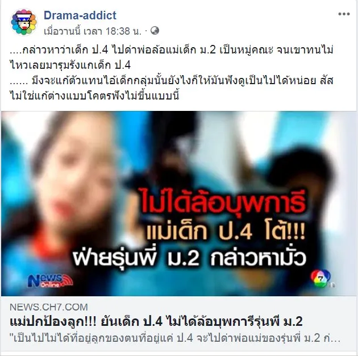Select post line starting ....กล่าวหาว่าเด็ก ป.4
This screenshot has width=358, height=356.
tap(172, 50)
